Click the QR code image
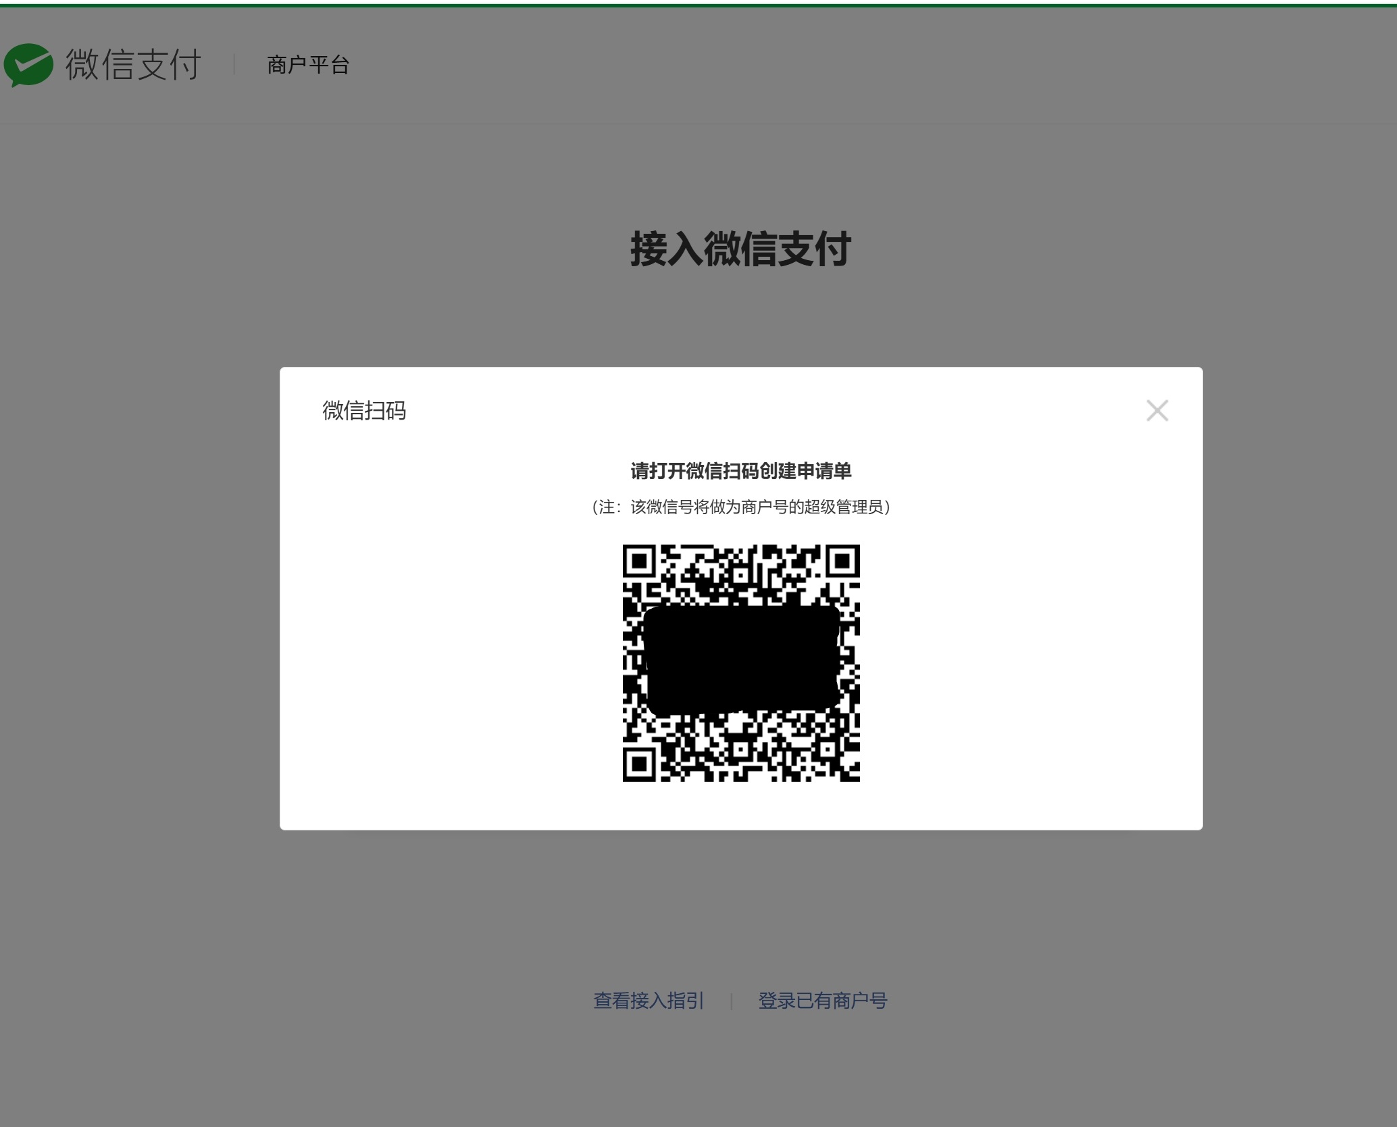 click(x=741, y=663)
